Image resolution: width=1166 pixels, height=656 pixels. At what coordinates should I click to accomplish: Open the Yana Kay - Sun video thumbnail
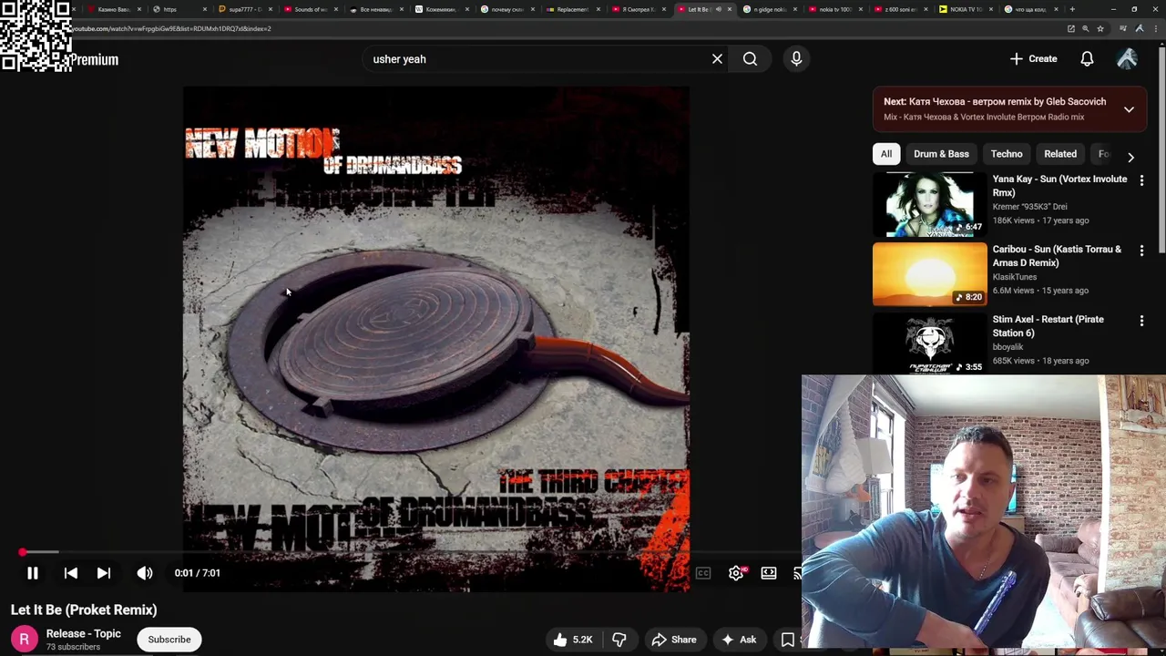(929, 204)
